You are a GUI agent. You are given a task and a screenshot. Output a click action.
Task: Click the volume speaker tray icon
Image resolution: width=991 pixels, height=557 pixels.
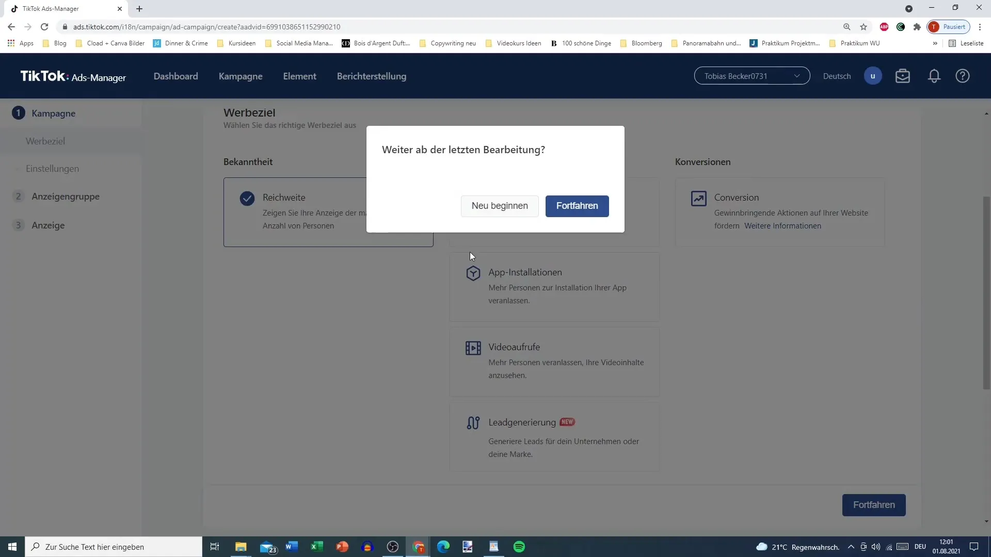[876, 547]
